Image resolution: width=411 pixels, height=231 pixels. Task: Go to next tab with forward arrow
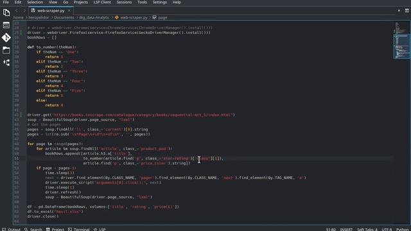pos(24,11)
